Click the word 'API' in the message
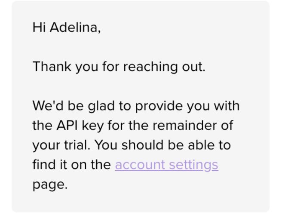Screen dimensions: 282x215 coord(67,125)
